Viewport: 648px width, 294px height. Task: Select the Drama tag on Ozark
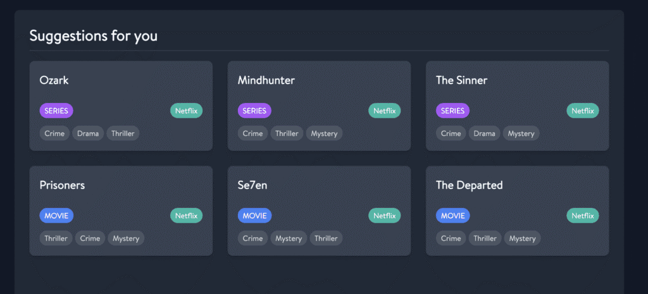tap(87, 133)
